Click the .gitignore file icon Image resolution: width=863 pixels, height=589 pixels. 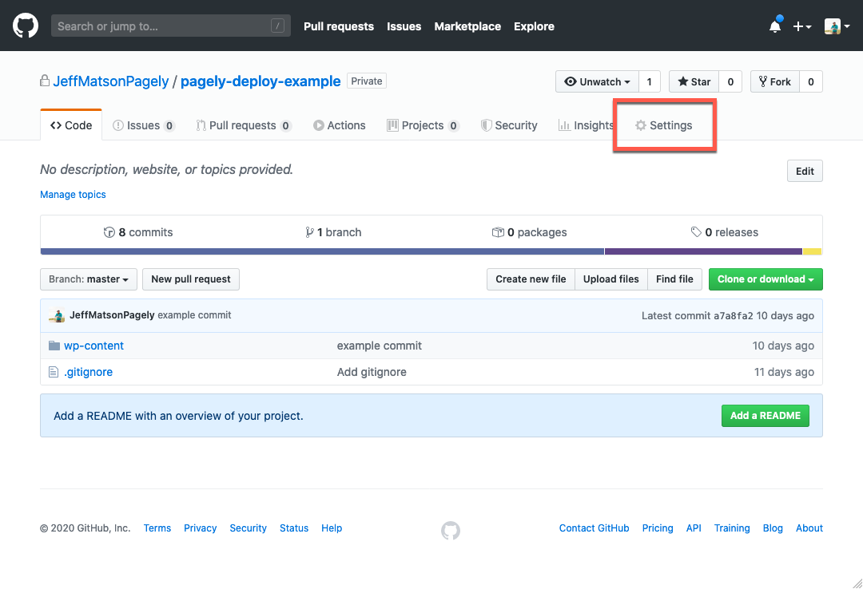[x=54, y=373]
